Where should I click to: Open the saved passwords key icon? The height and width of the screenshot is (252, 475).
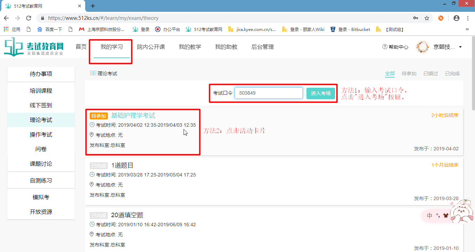click(x=416, y=18)
